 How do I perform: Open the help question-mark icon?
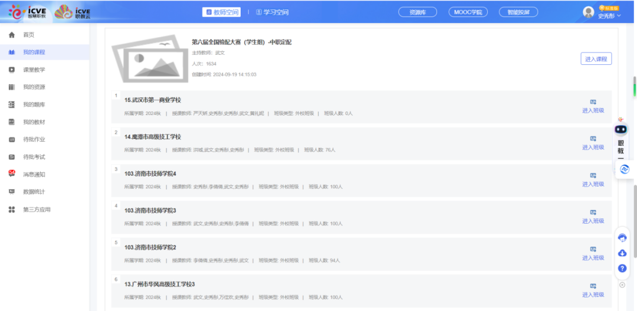point(622,269)
